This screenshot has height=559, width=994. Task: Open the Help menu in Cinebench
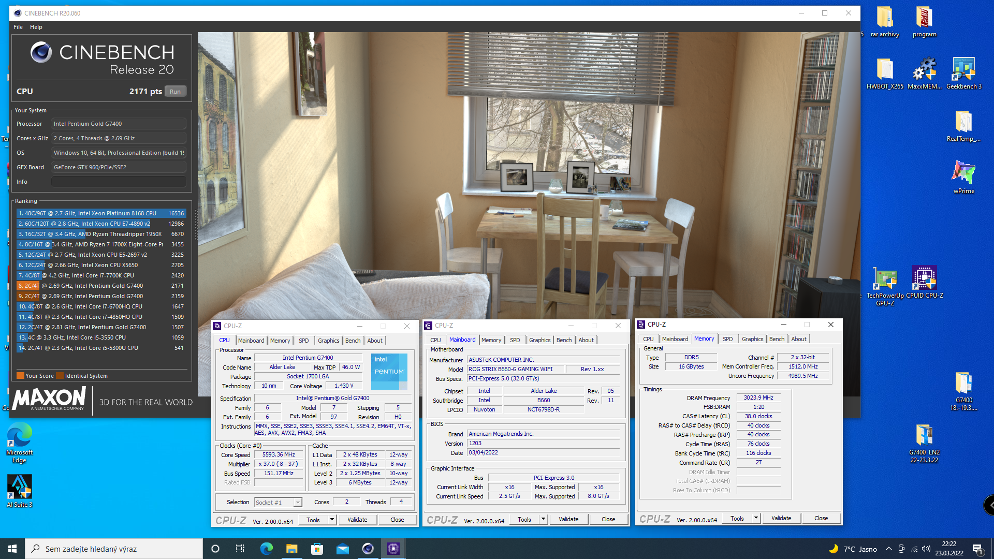(x=36, y=27)
